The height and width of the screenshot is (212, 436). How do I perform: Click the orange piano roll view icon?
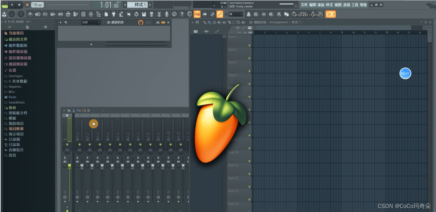197,14
